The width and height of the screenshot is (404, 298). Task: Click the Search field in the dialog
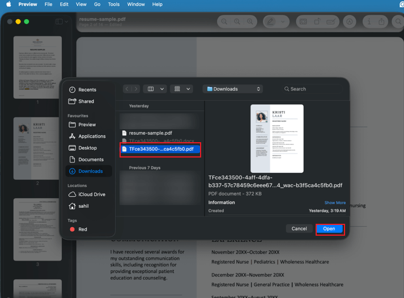point(312,89)
